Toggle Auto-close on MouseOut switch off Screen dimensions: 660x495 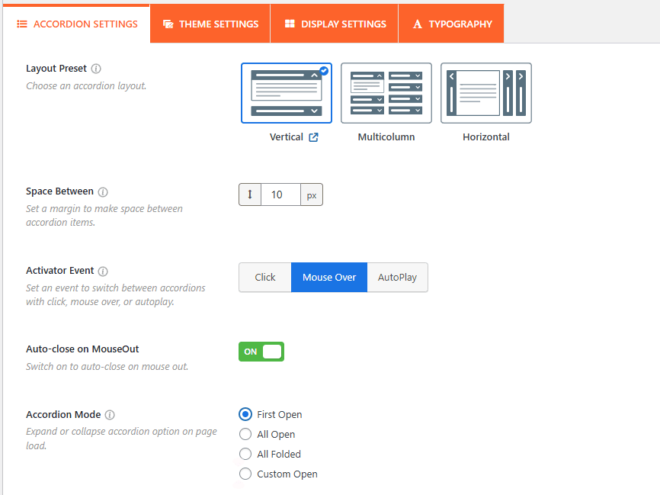[261, 352]
